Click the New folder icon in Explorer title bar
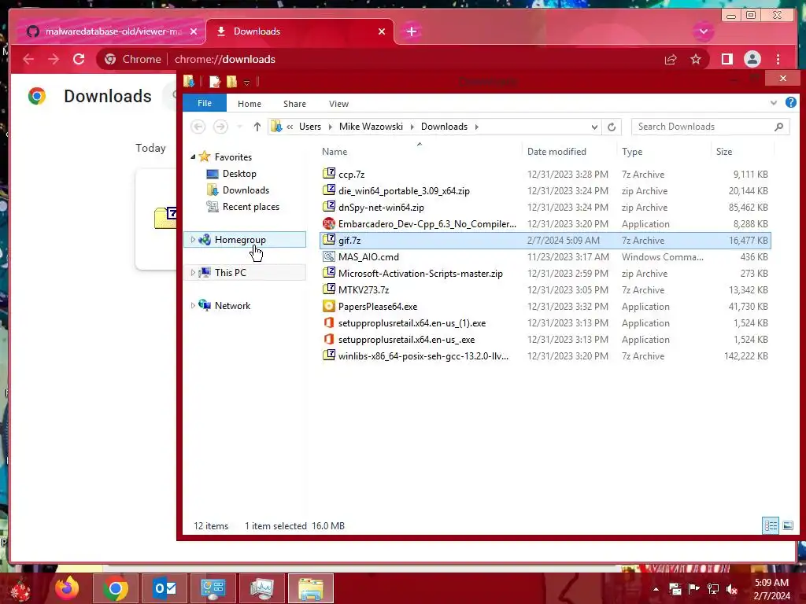This screenshot has height=604, width=806. (x=232, y=82)
